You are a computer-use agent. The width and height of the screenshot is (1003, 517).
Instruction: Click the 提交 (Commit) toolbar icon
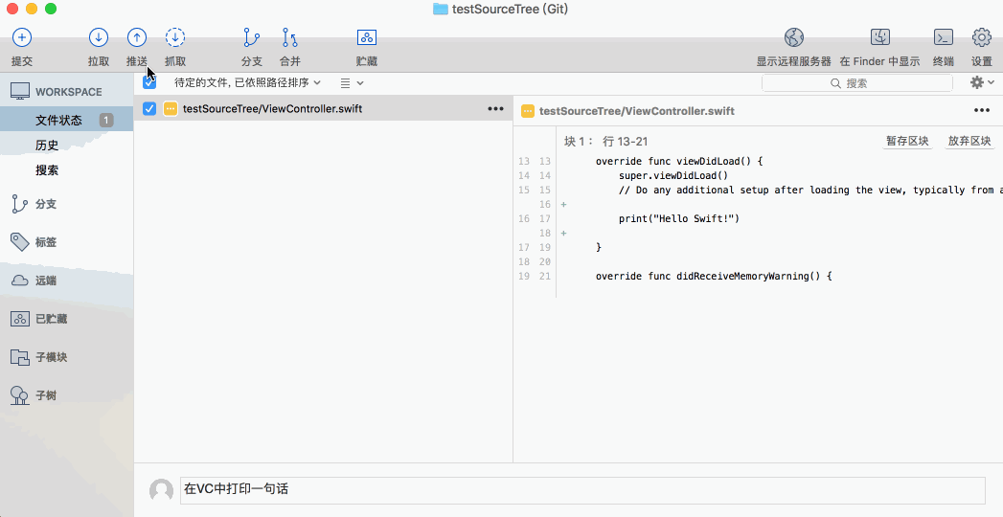[x=22, y=37]
